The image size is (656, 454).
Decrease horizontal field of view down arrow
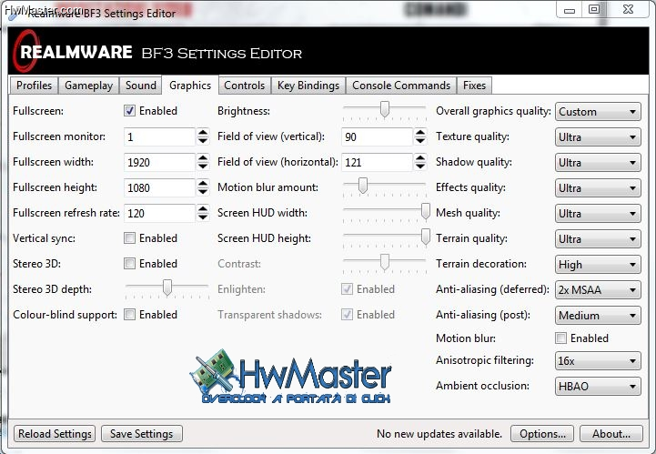[x=420, y=166]
